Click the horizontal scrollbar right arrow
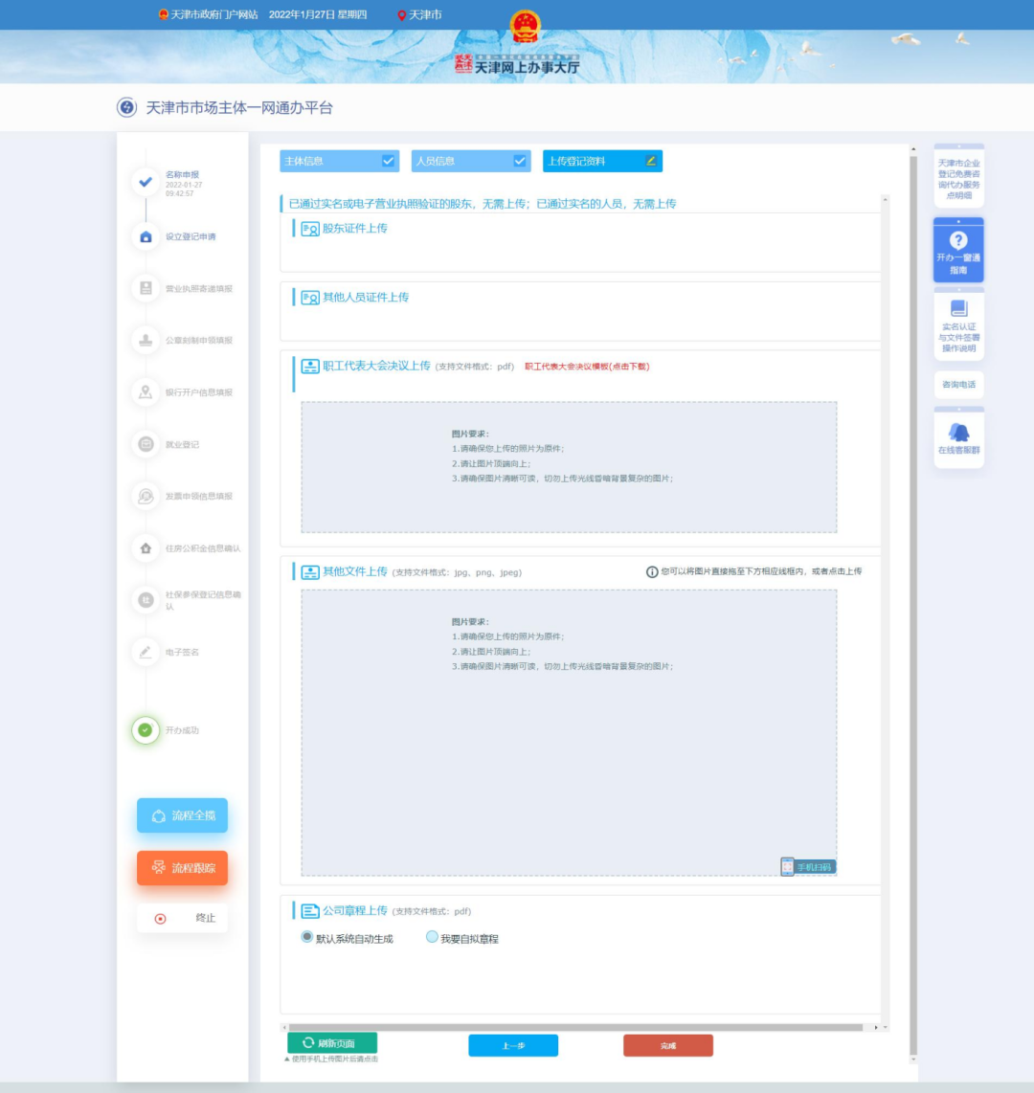1034x1093 pixels. click(876, 1028)
